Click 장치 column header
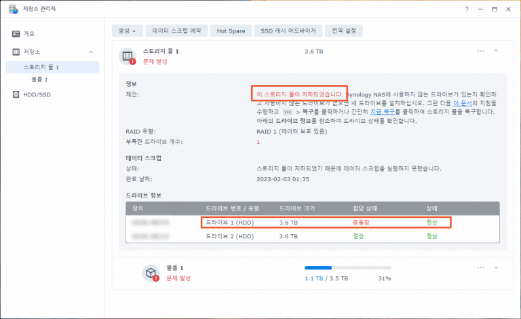Screen dimensions: 521x319 (138, 208)
